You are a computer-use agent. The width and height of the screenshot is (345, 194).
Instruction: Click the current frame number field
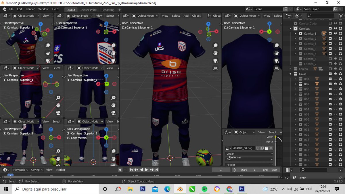tap(221, 170)
